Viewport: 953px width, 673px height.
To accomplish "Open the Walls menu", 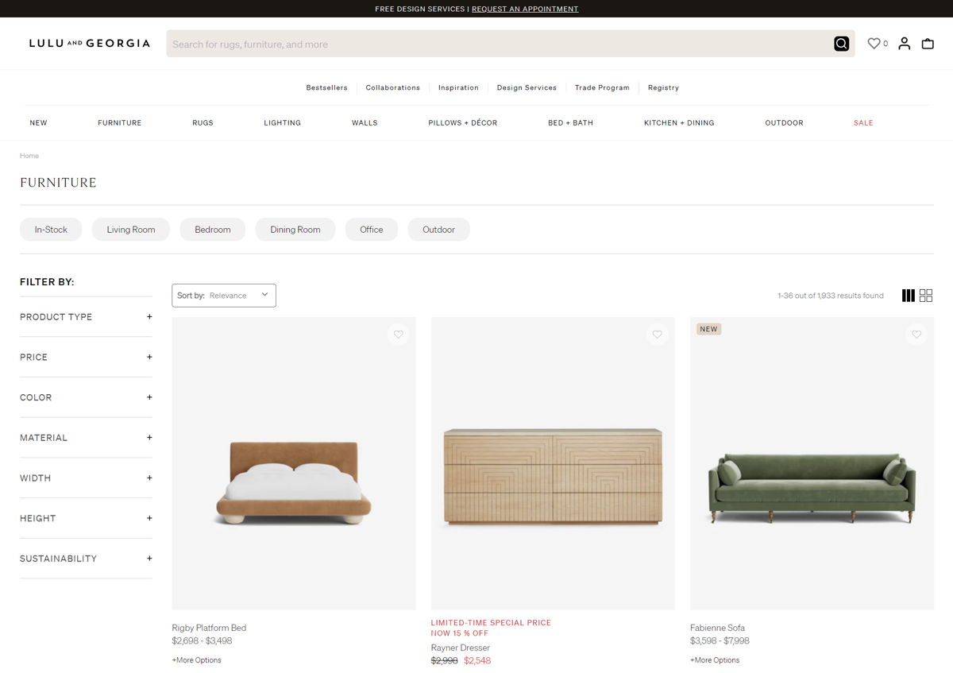I will click(x=365, y=123).
